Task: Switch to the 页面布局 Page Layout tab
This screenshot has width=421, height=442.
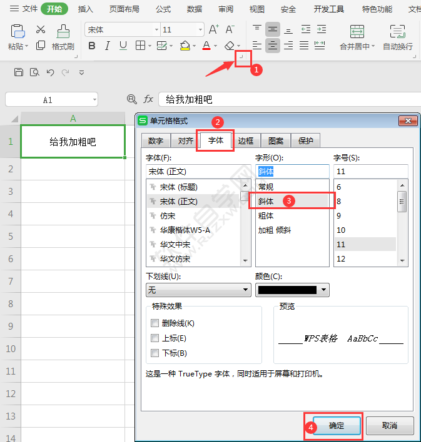Action: coord(124,9)
